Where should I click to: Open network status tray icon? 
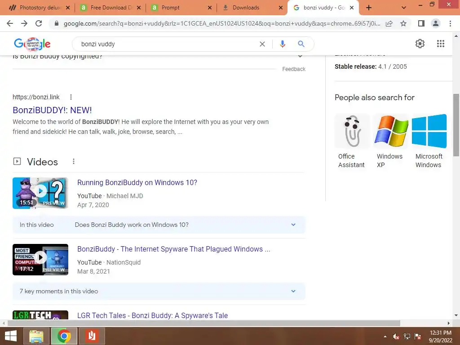click(407, 336)
